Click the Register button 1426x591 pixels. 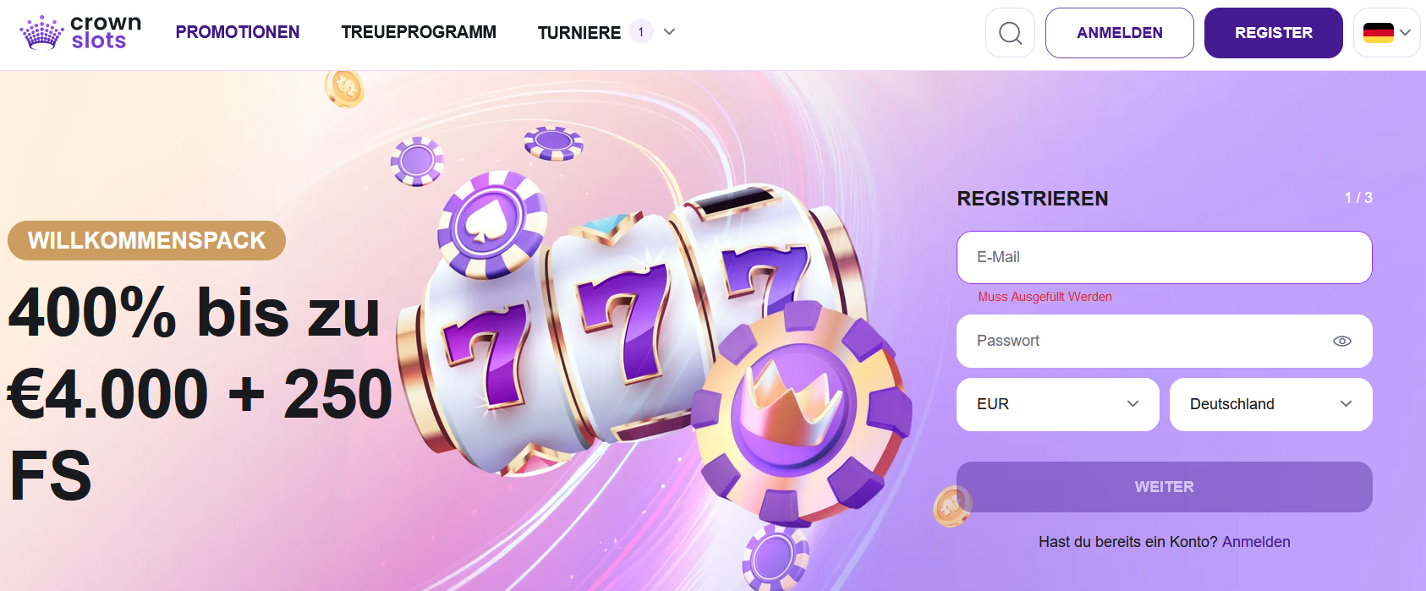pos(1273,33)
